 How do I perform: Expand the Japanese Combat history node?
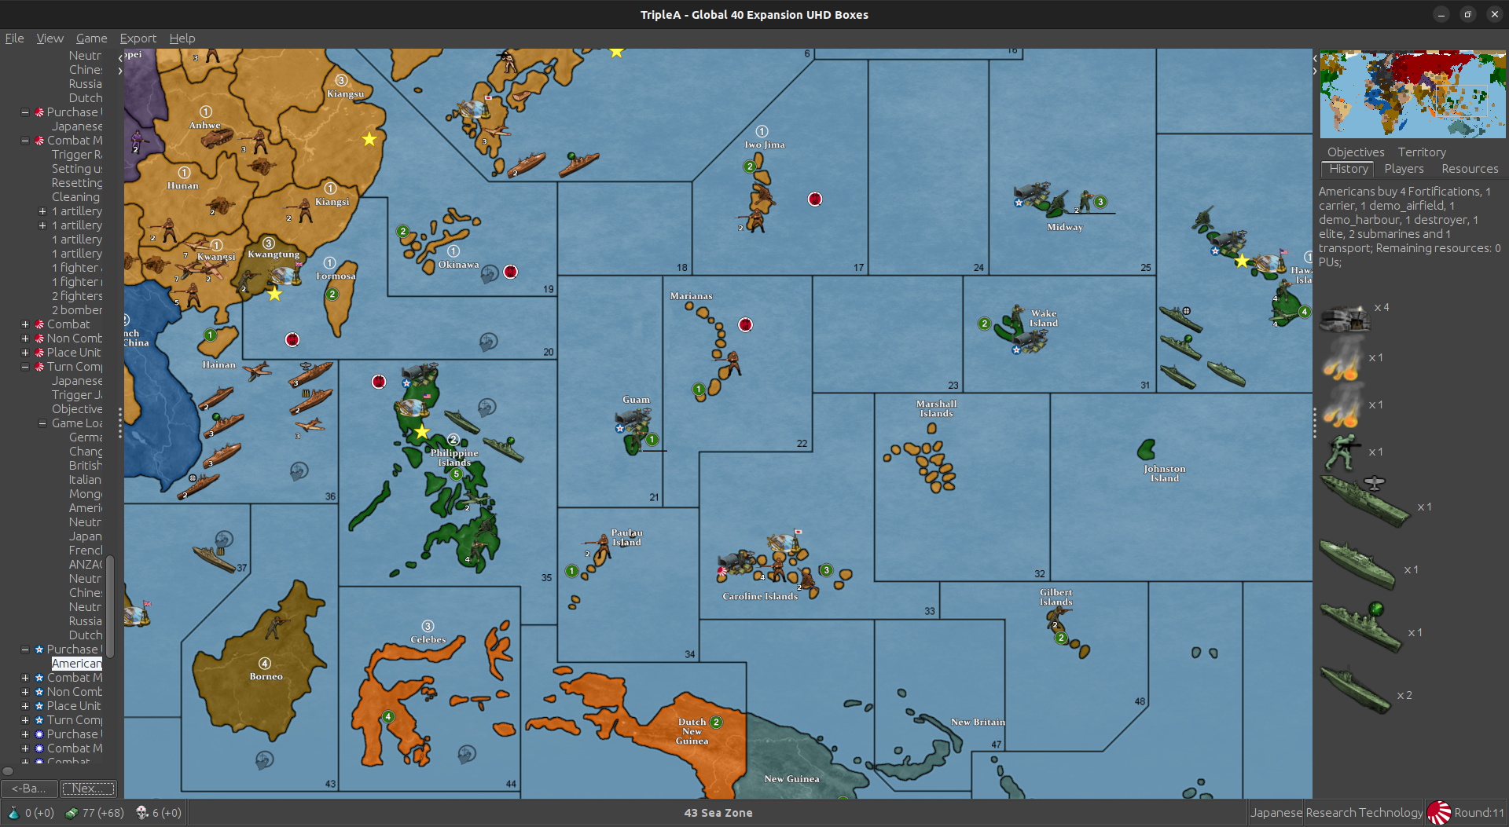(x=25, y=324)
